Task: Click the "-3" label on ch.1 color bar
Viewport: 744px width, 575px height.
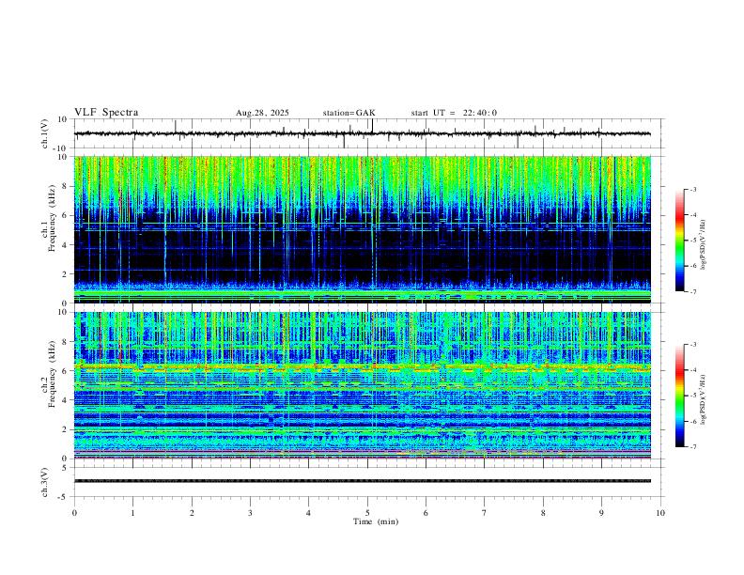Action: click(x=693, y=189)
